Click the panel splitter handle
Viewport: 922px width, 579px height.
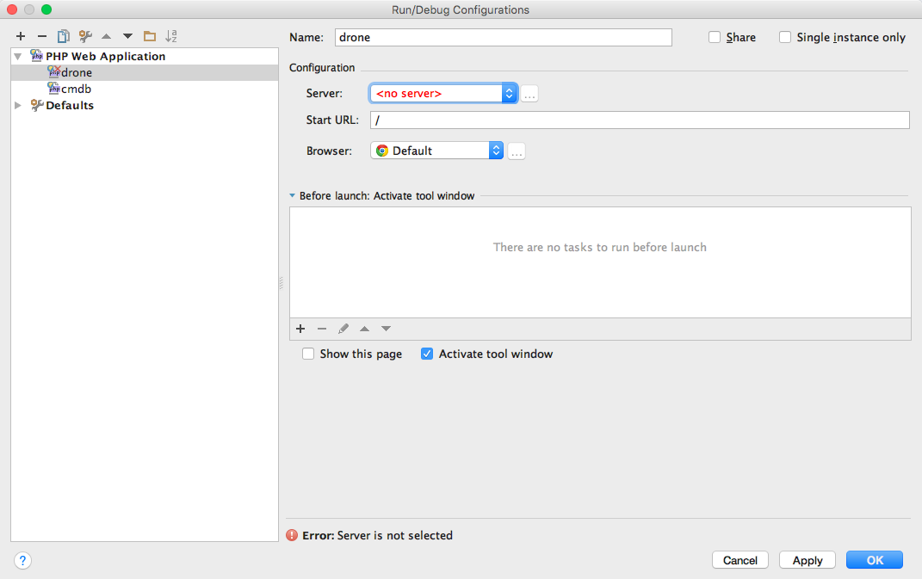281,283
